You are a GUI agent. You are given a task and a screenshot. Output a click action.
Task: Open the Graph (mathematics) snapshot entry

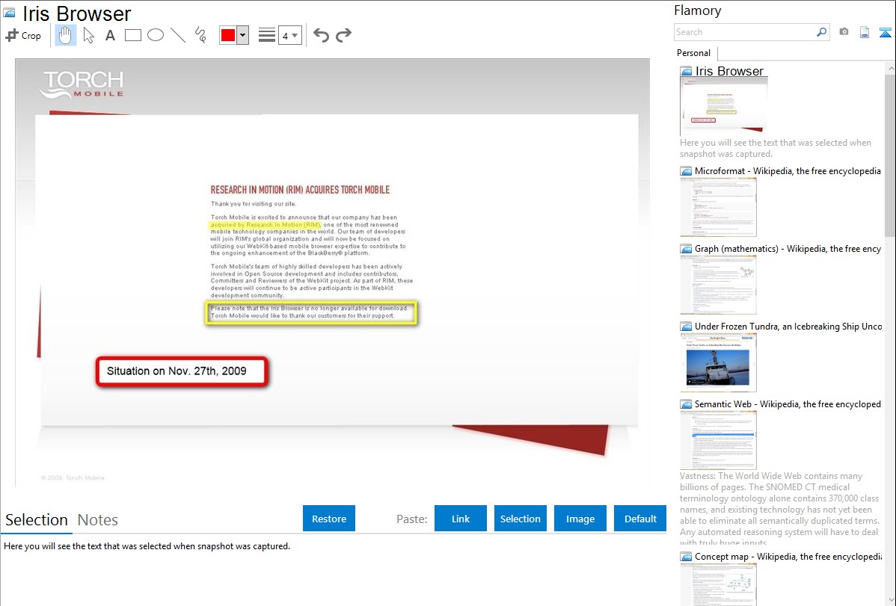pyautogui.click(x=788, y=249)
